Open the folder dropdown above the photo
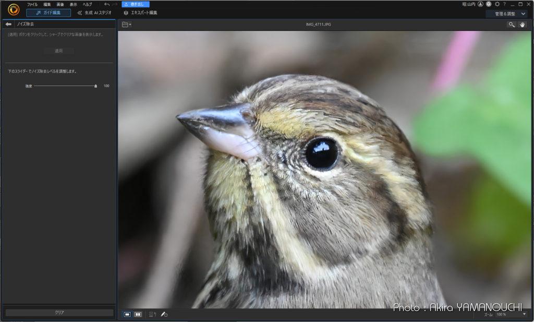The width and height of the screenshot is (534, 322). 126,25
